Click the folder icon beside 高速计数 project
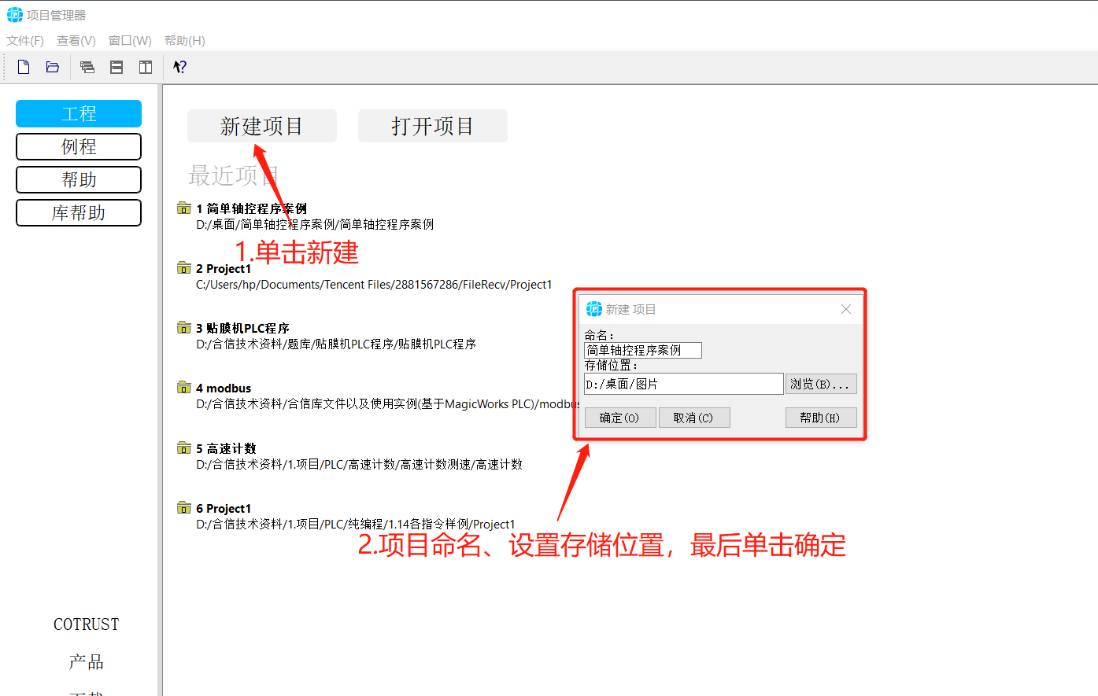Viewport: 1098px width, 696px height. click(183, 447)
